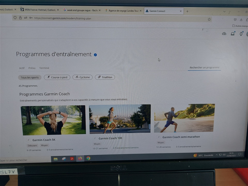Open the Autres marque-pages bookmarks folder

point(240,26)
